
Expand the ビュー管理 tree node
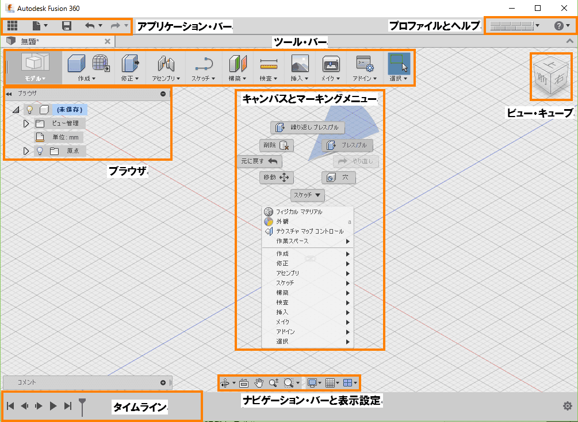[26, 123]
